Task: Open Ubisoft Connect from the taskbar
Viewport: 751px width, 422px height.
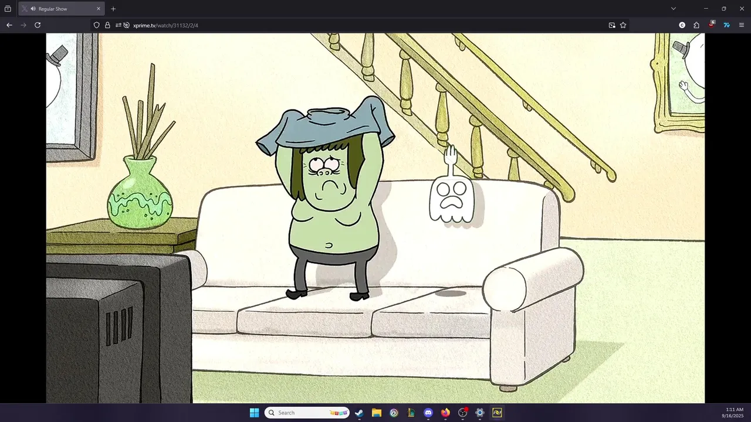Action: (394, 413)
